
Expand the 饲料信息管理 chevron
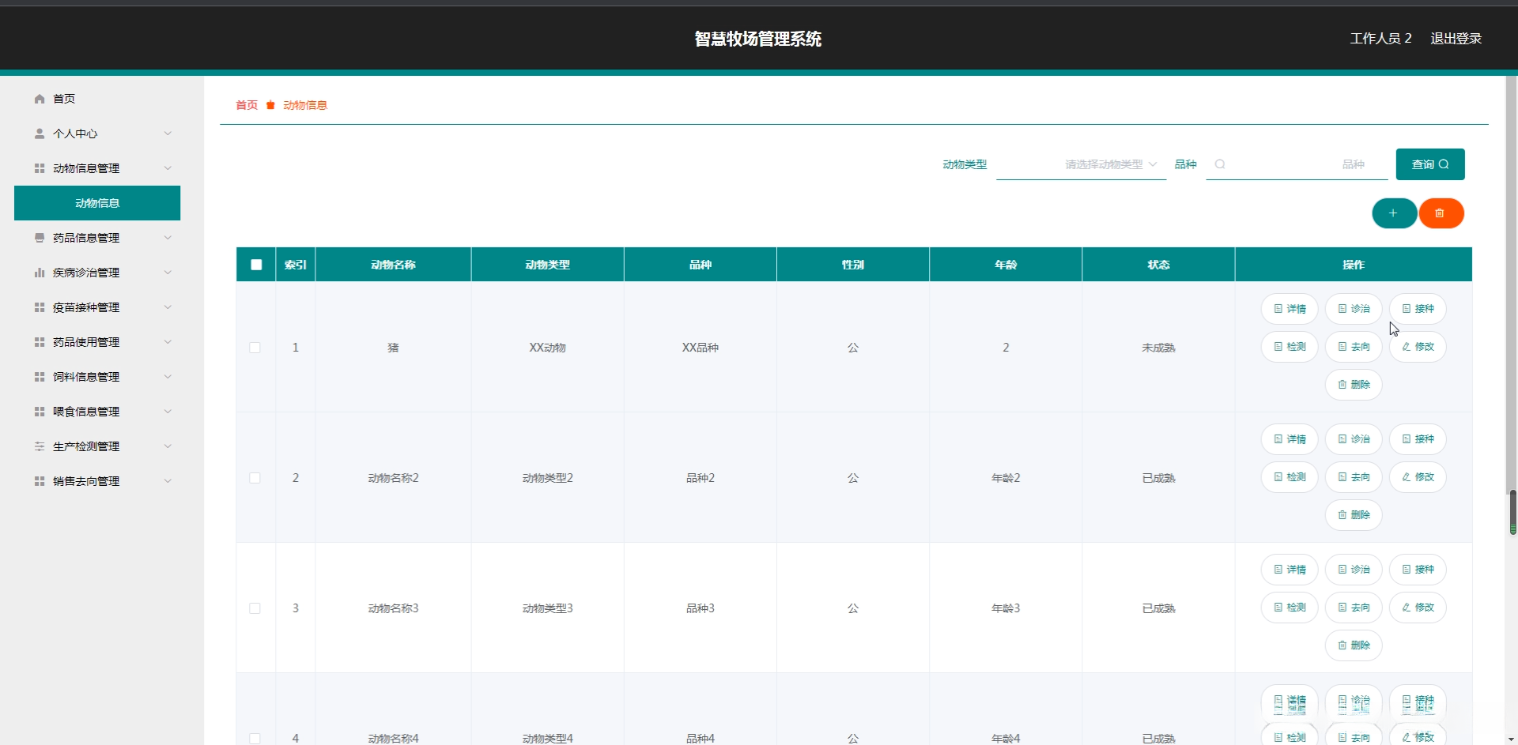[168, 377]
